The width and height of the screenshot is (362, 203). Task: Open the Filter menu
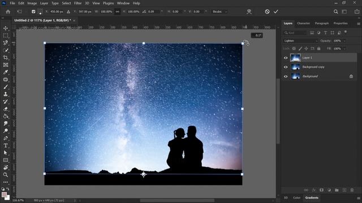78,3
